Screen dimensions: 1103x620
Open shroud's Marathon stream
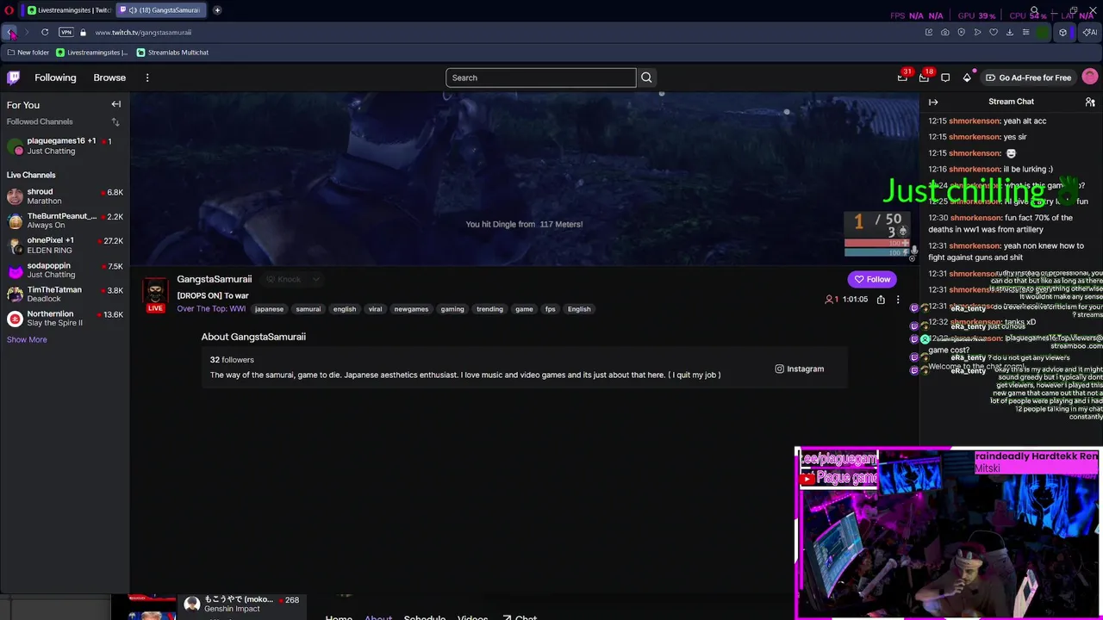[65, 196]
